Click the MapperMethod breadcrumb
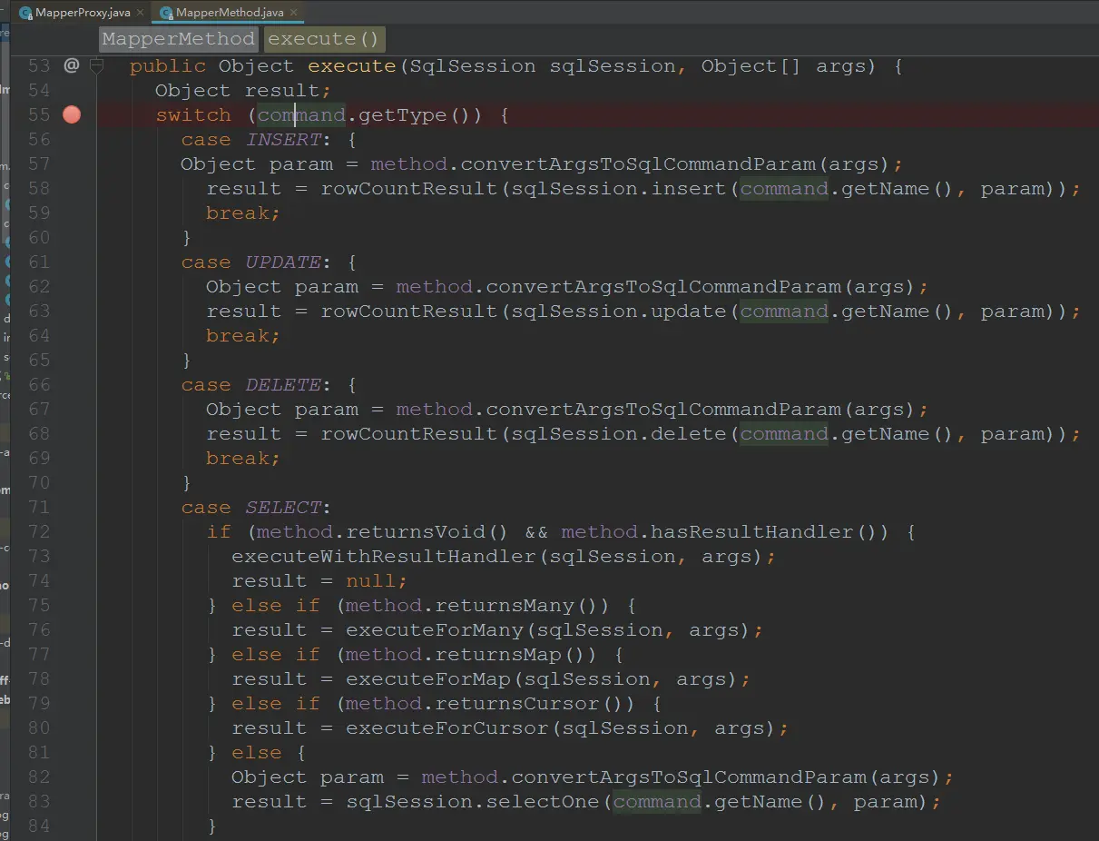The width and height of the screenshot is (1099, 841). tap(179, 39)
